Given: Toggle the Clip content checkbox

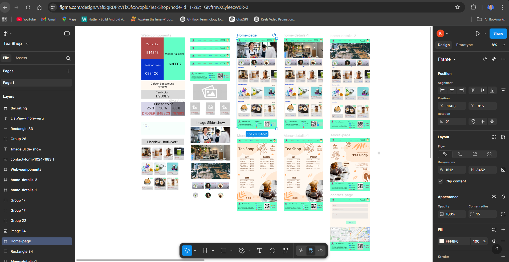Looking at the screenshot, I should [441, 181].
